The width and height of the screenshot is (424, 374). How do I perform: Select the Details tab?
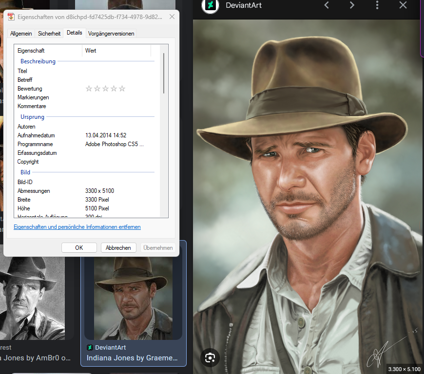pos(75,33)
